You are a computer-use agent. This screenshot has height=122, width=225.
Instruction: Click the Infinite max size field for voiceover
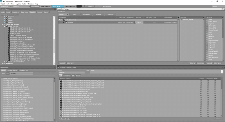click(139, 22)
